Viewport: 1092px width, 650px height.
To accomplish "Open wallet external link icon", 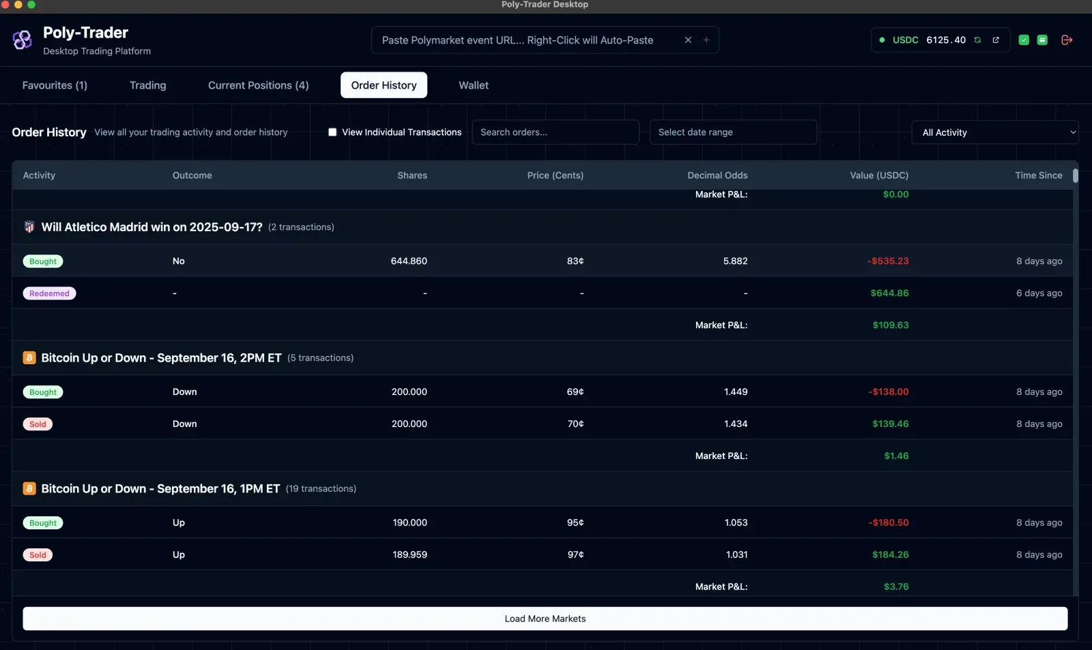I will point(996,40).
